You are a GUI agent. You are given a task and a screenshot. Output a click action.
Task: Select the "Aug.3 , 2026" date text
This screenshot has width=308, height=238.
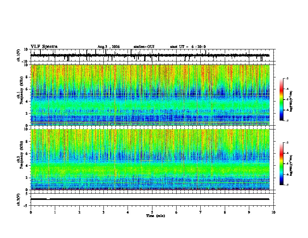click(x=108, y=47)
